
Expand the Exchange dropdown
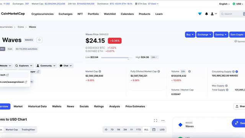pyautogui.click(x=204, y=34)
